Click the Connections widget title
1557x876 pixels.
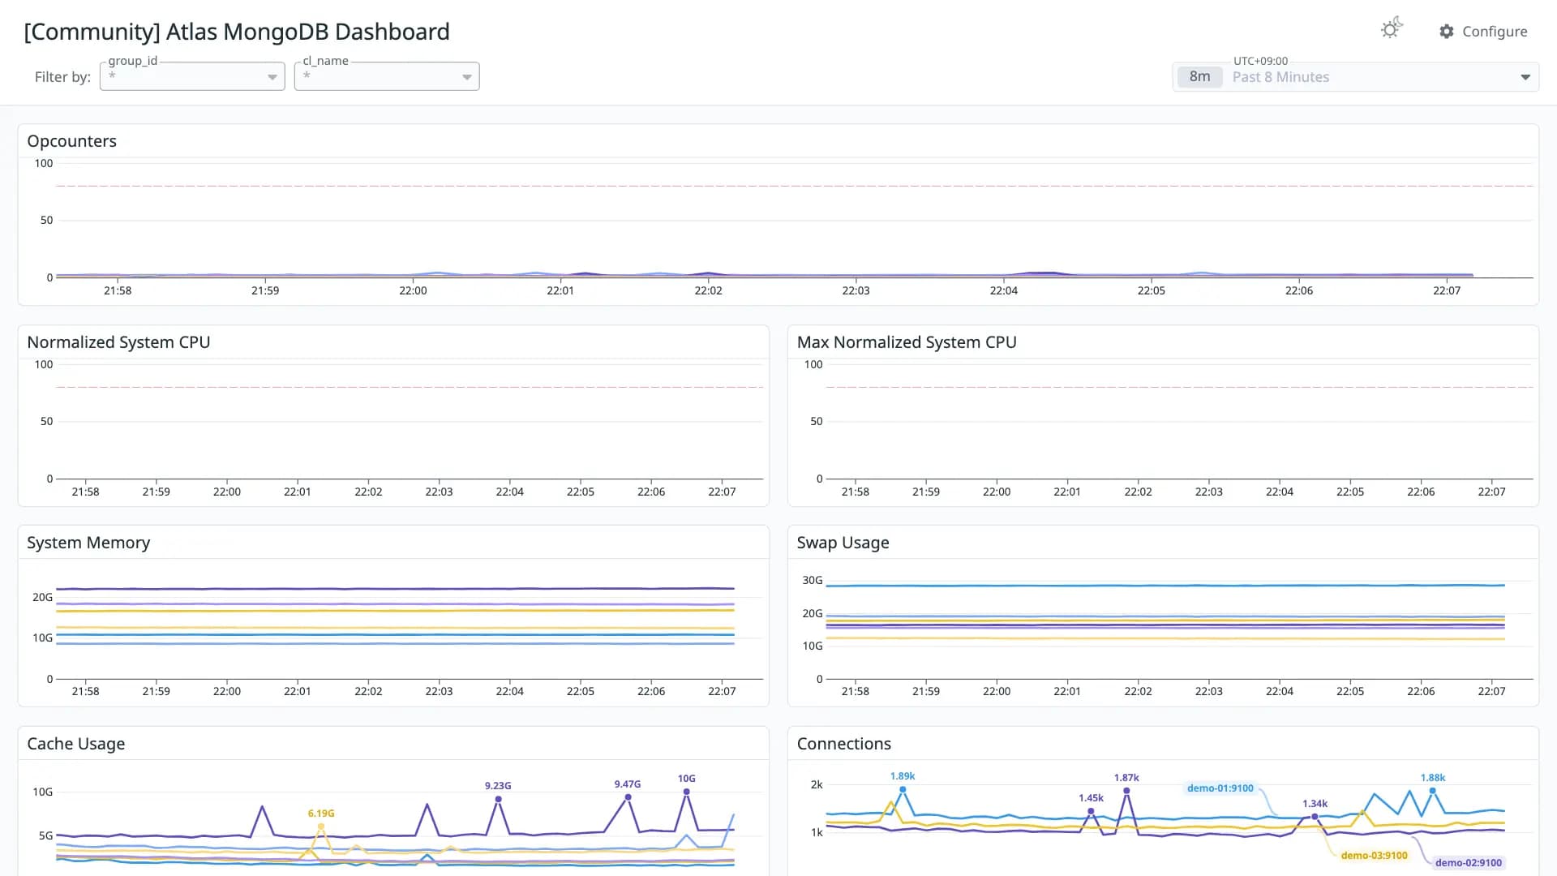point(843,744)
